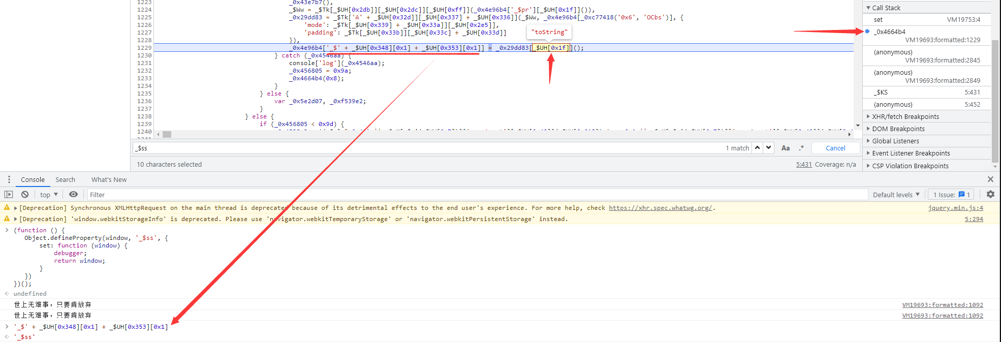The image size is (1001, 342).
Task: Collapse the Call Stack section
Action: click(886, 8)
